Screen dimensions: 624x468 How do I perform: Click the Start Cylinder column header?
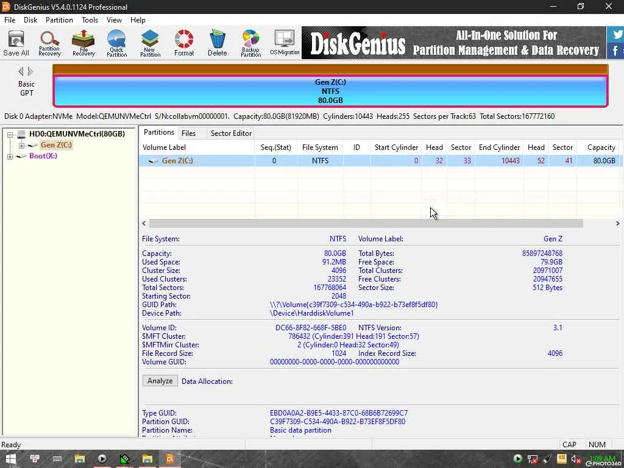(x=396, y=147)
